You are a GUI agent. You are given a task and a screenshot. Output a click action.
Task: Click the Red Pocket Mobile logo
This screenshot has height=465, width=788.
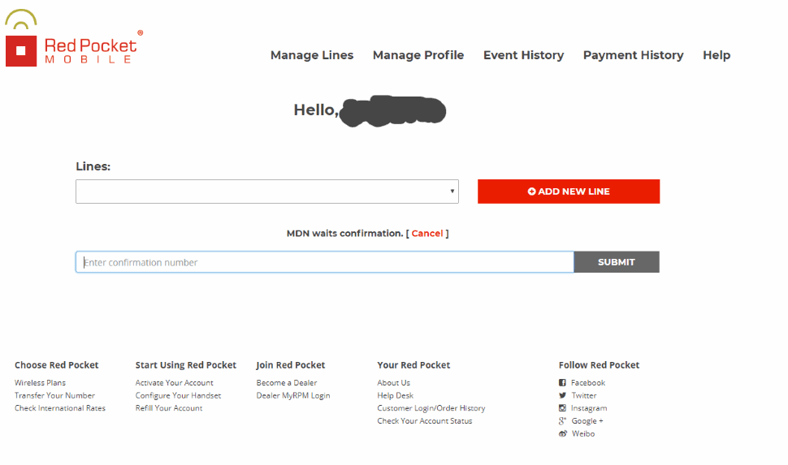click(74, 37)
